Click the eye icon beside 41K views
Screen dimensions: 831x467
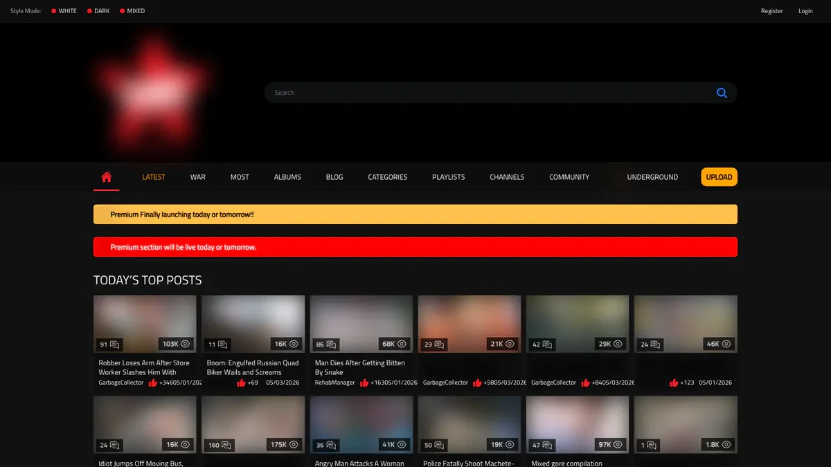[x=402, y=445]
